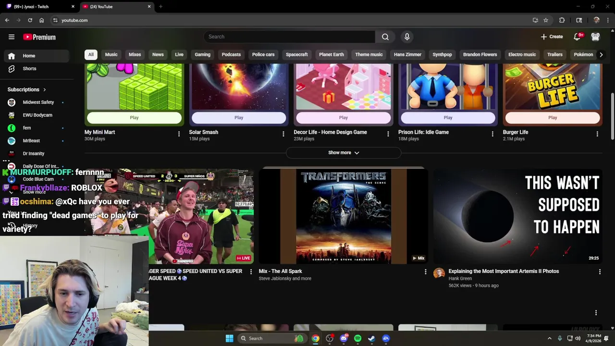Open the YouTube hamburger guide menu
Image resolution: width=615 pixels, height=346 pixels.
(12, 37)
